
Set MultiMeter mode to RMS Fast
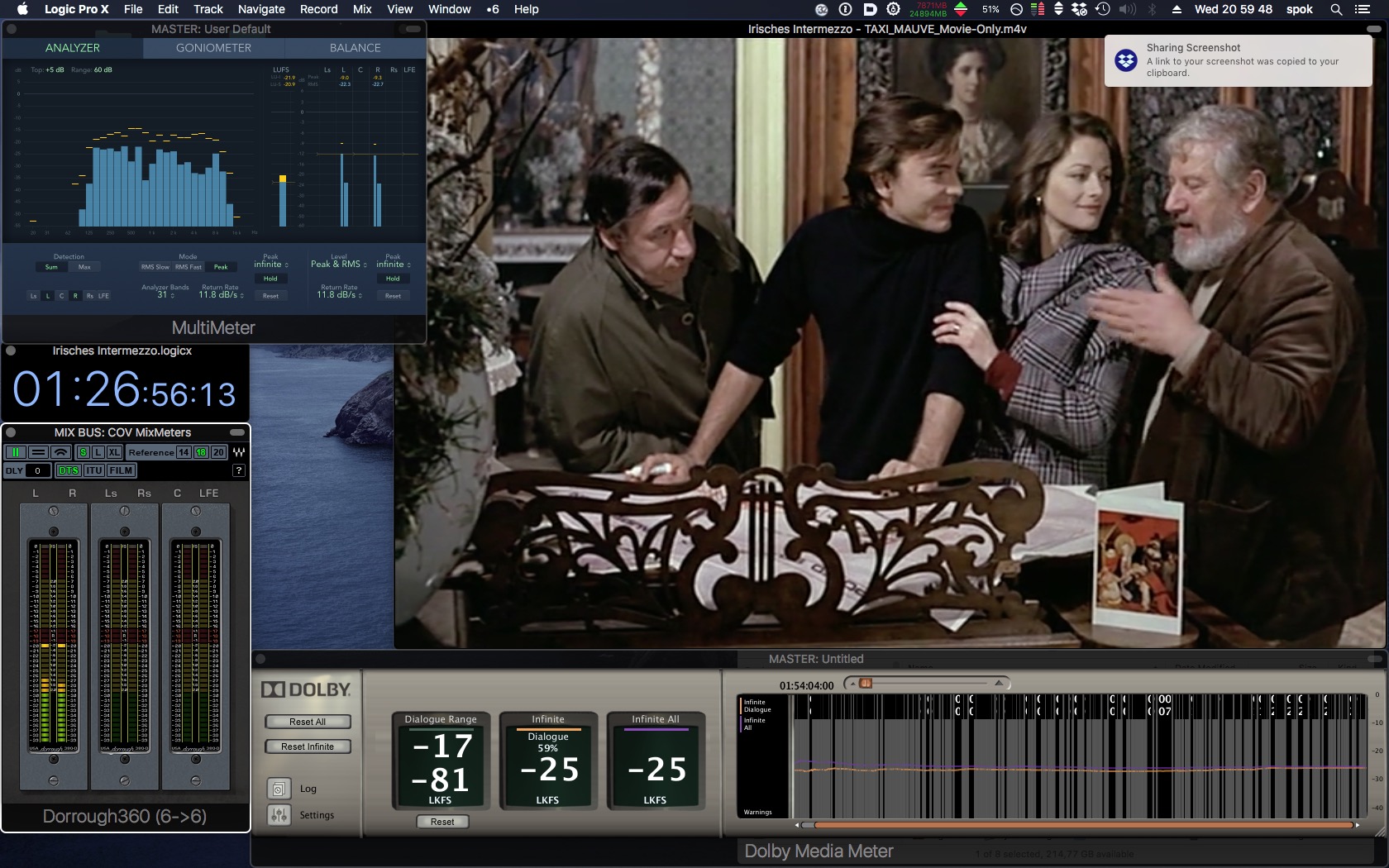pos(189,267)
